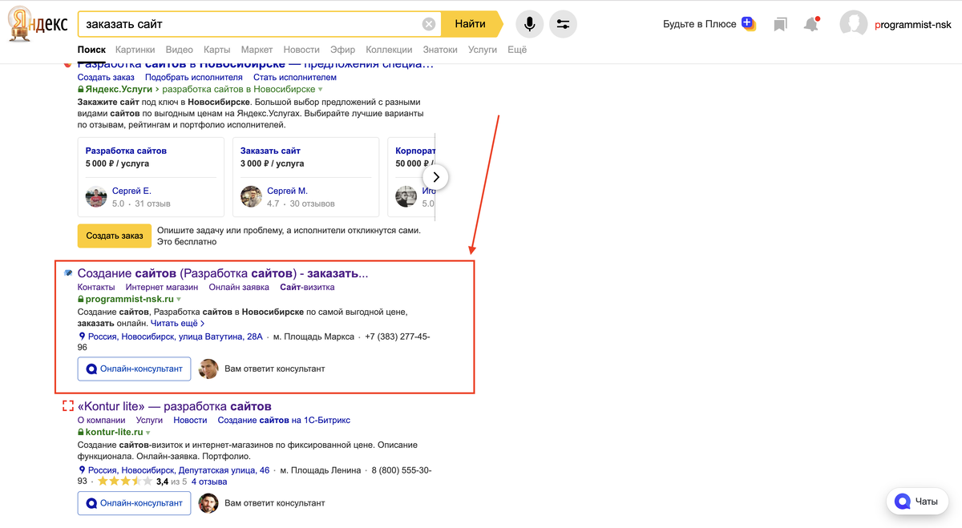Click the map pin icon before улица Ватутина address
The image size is (962, 528).
pos(82,337)
